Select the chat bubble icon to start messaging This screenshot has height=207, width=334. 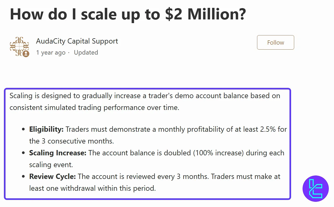315,189
